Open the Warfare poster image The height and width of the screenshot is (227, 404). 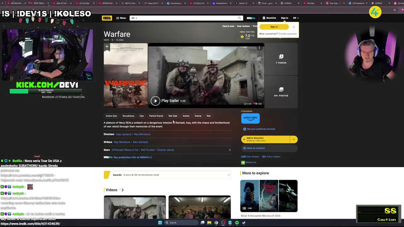(126, 76)
